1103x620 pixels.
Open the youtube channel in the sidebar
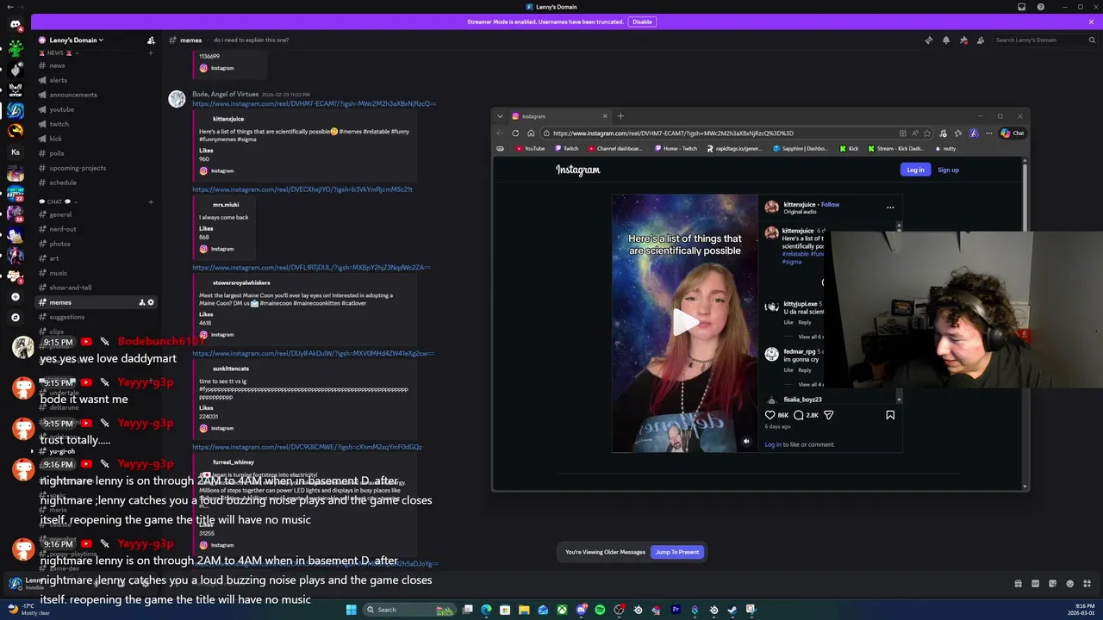tap(61, 109)
